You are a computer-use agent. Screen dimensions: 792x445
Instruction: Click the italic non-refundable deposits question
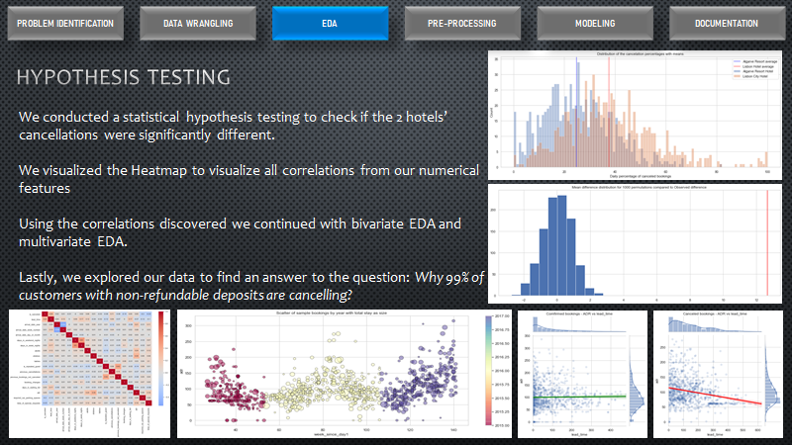251,286
